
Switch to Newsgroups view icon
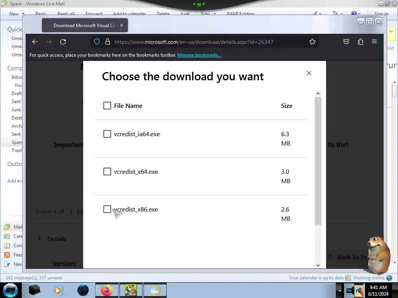tap(7, 264)
